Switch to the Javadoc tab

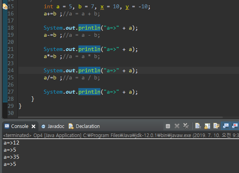53,126
